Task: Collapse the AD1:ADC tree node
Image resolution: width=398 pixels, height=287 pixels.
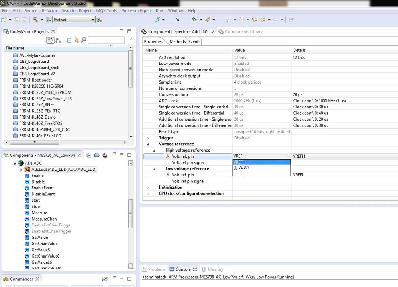Action: pos(14,163)
